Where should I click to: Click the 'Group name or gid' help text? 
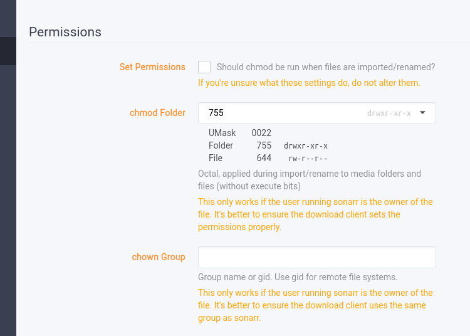point(298,277)
